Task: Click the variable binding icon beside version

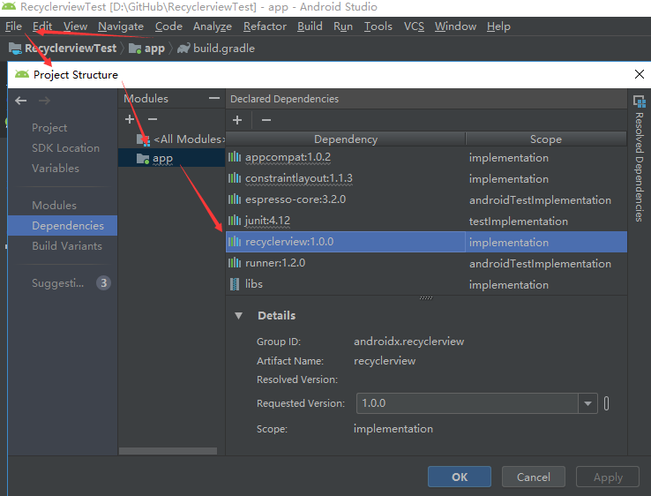Action: point(607,403)
